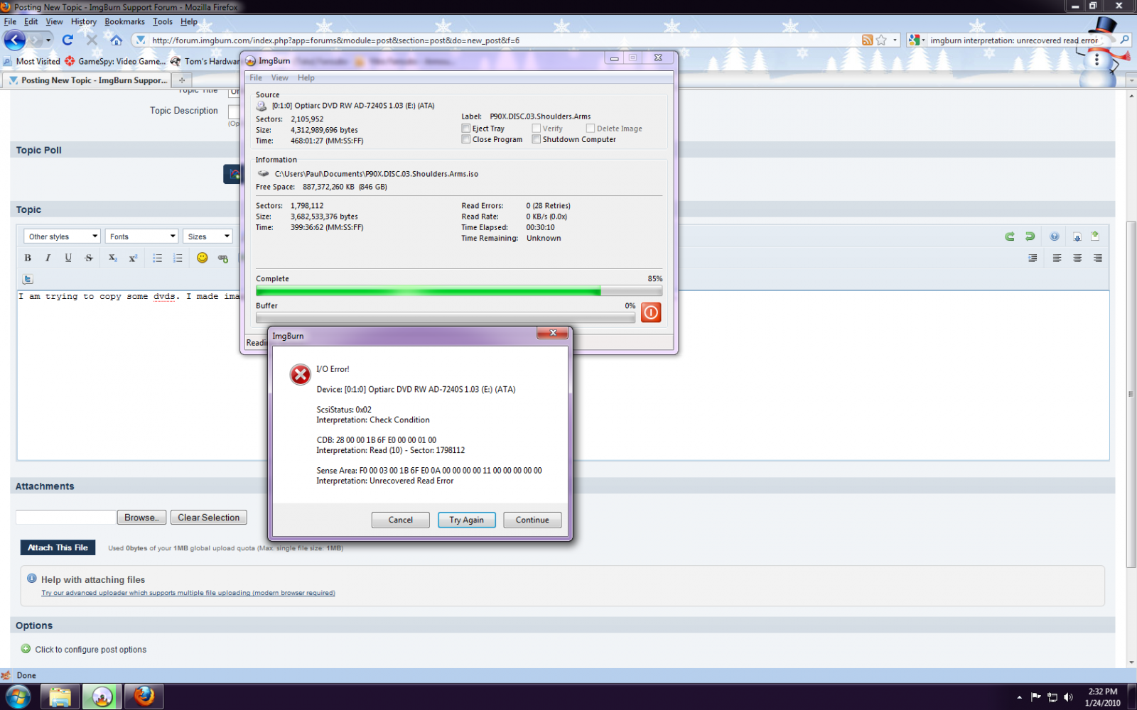Open Firefox Bookmarks menu

click(124, 22)
